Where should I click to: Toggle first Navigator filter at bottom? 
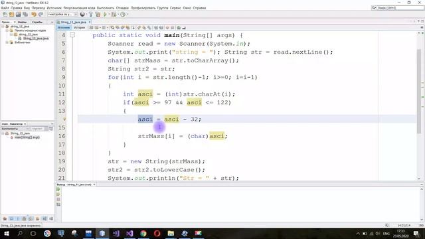click(5, 218)
